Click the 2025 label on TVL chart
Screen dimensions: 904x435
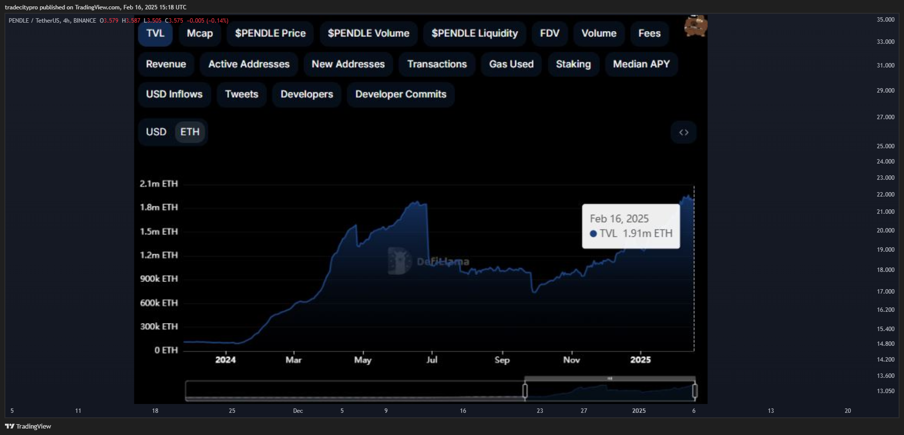(640, 360)
